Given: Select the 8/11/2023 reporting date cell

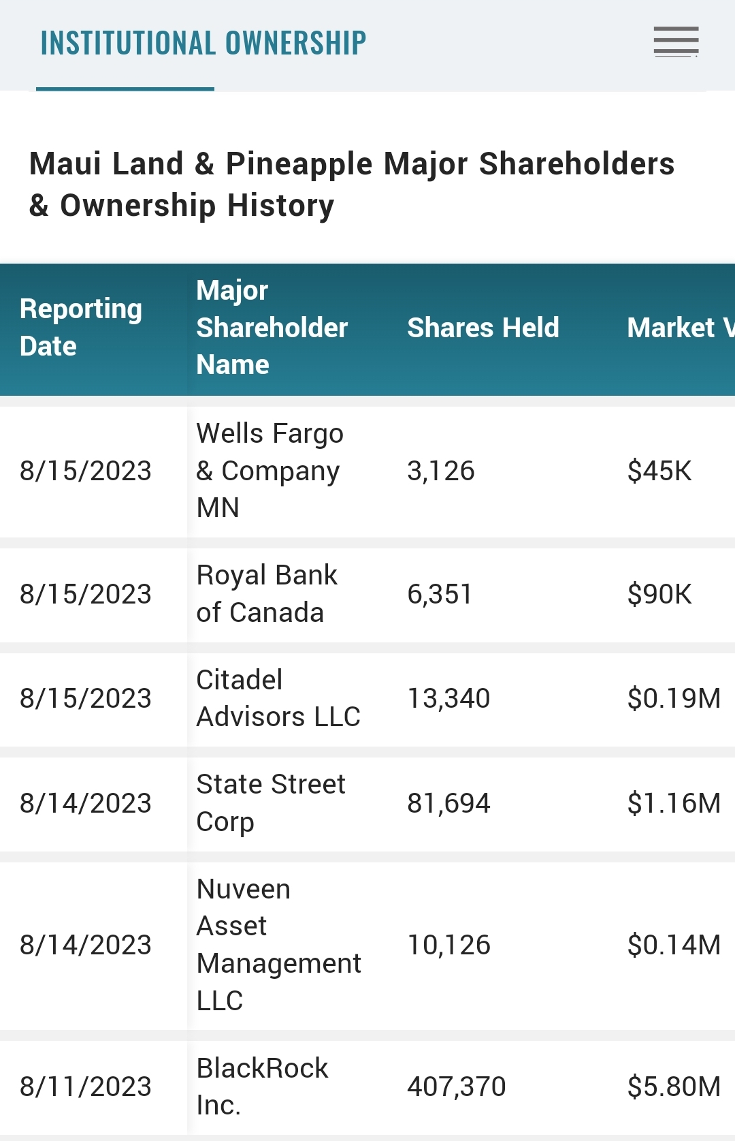Looking at the screenshot, I should (86, 1087).
